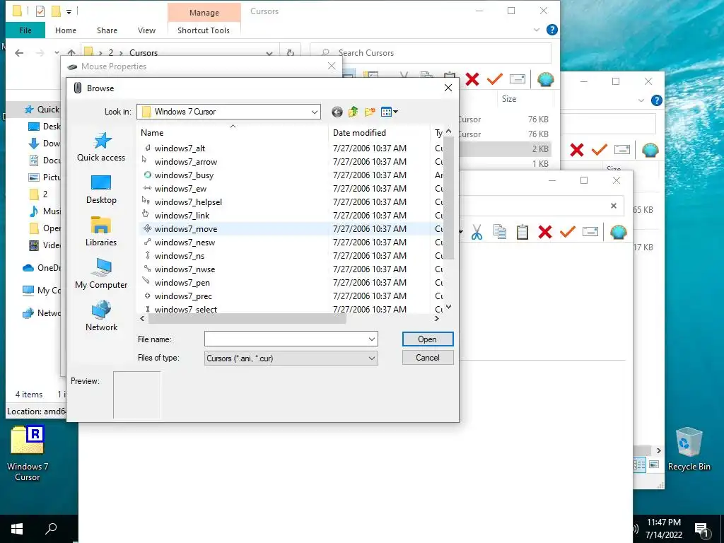The width and height of the screenshot is (724, 543).
Task: Click the Search Cursors box
Action: click(431, 53)
